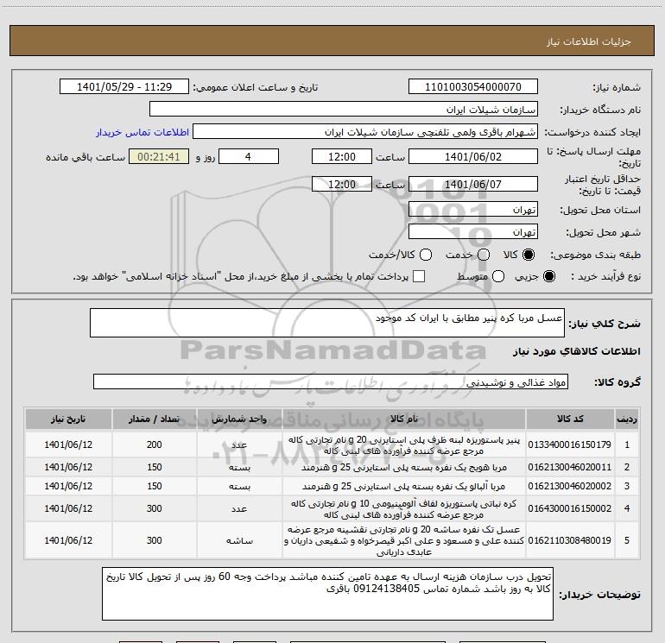Click the کره نباتی پاستوریزه item name
The image size is (665, 643).
pyautogui.click(x=404, y=509)
